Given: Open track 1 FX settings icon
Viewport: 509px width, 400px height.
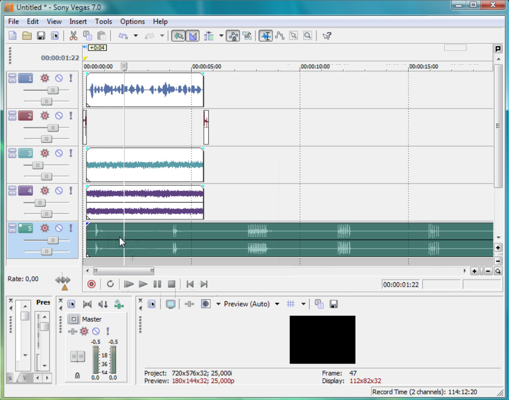Looking at the screenshot, I should tap(45, 78).
